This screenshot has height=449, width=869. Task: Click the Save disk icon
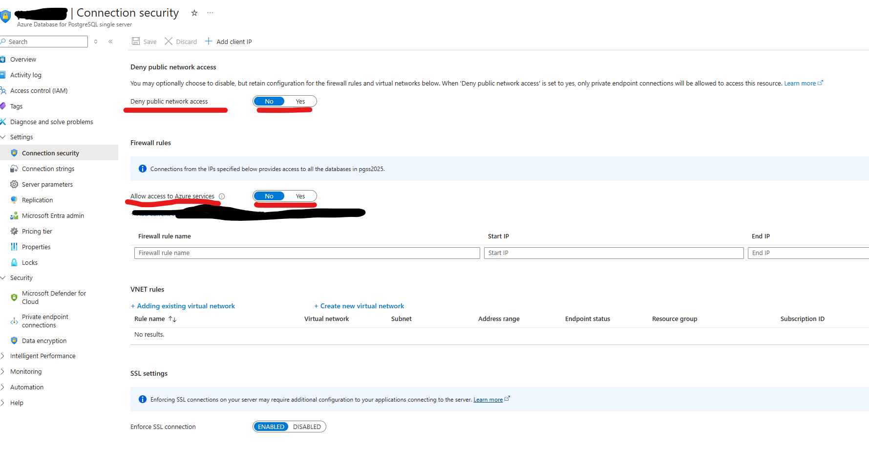pos(136,41)
